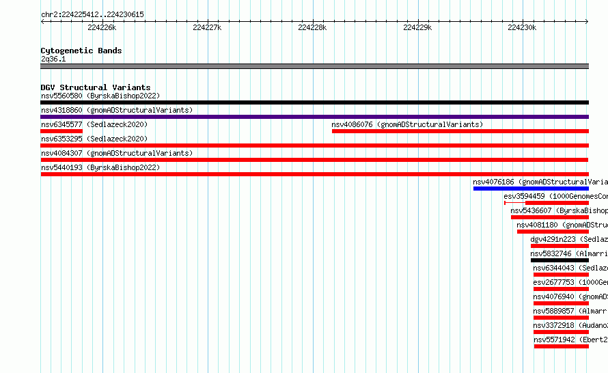Screen dimensions: 608x373
Task: Select the red nsv3372918 bar
Action: point(561,332)
